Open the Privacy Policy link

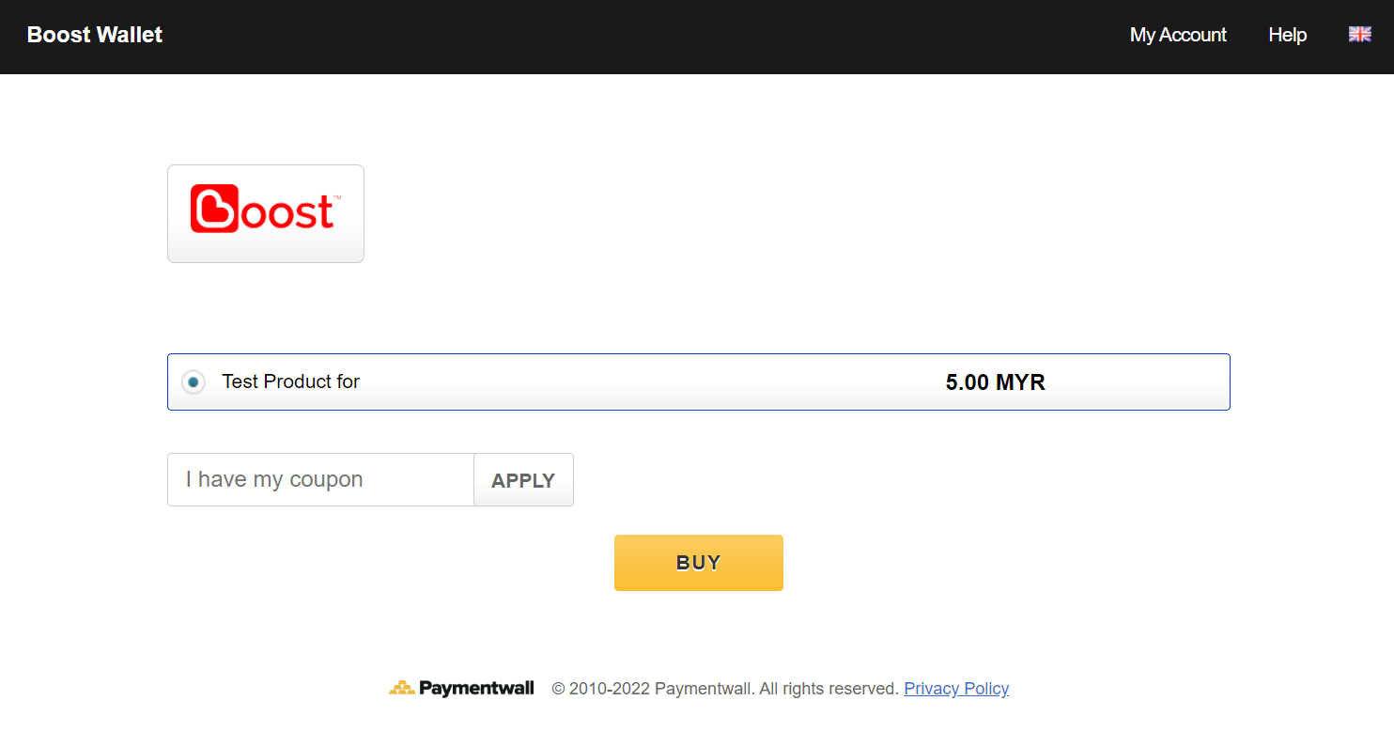click(955, 688)
